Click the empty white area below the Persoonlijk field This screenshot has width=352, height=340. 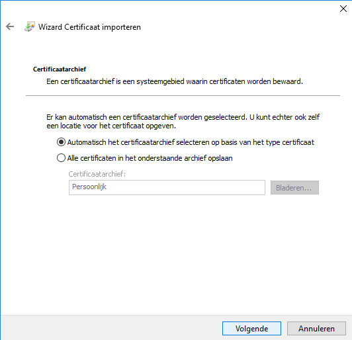176,253
